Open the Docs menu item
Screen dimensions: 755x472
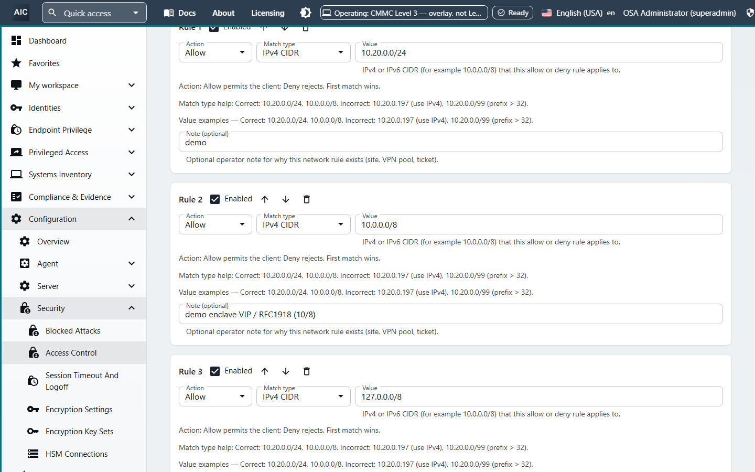(180, 13)
